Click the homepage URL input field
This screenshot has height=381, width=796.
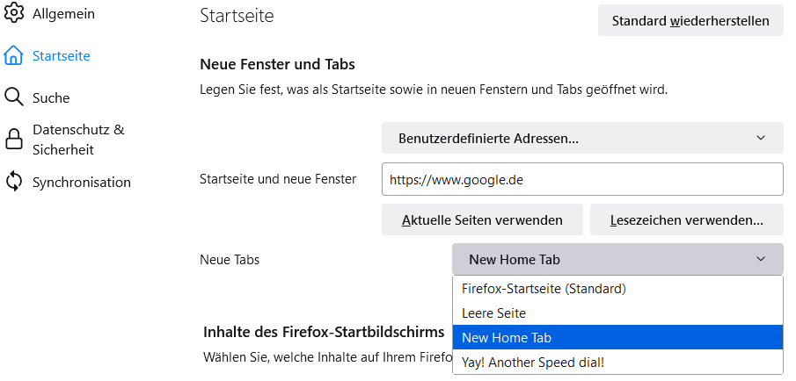click(581, 179)
